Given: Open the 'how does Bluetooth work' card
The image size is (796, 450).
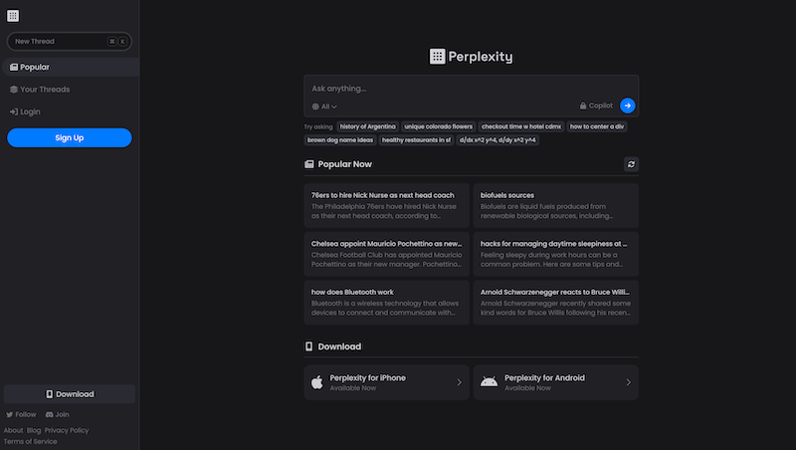Looking at the screenshot, I should [386, 303].
